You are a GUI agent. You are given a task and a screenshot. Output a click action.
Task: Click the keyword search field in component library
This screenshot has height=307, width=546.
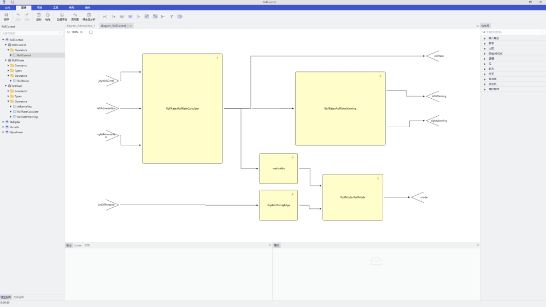tap(513, 32)
